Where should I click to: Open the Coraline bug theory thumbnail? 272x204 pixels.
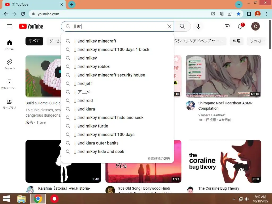tap(223, 161)
